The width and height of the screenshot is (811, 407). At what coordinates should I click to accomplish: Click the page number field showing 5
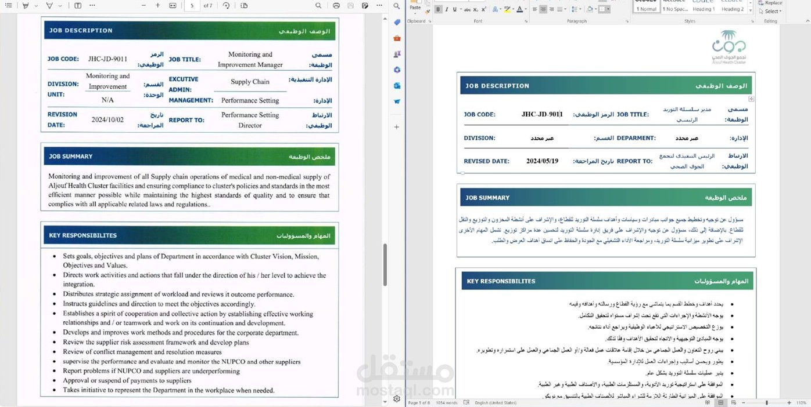point(192,5)
